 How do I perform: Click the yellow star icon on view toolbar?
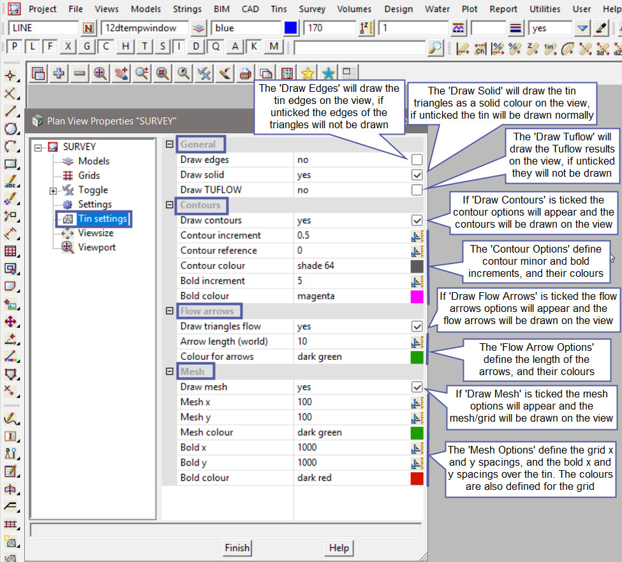[307, 73]
